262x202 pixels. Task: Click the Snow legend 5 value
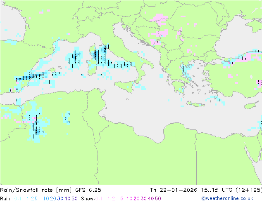coord(122,199)
